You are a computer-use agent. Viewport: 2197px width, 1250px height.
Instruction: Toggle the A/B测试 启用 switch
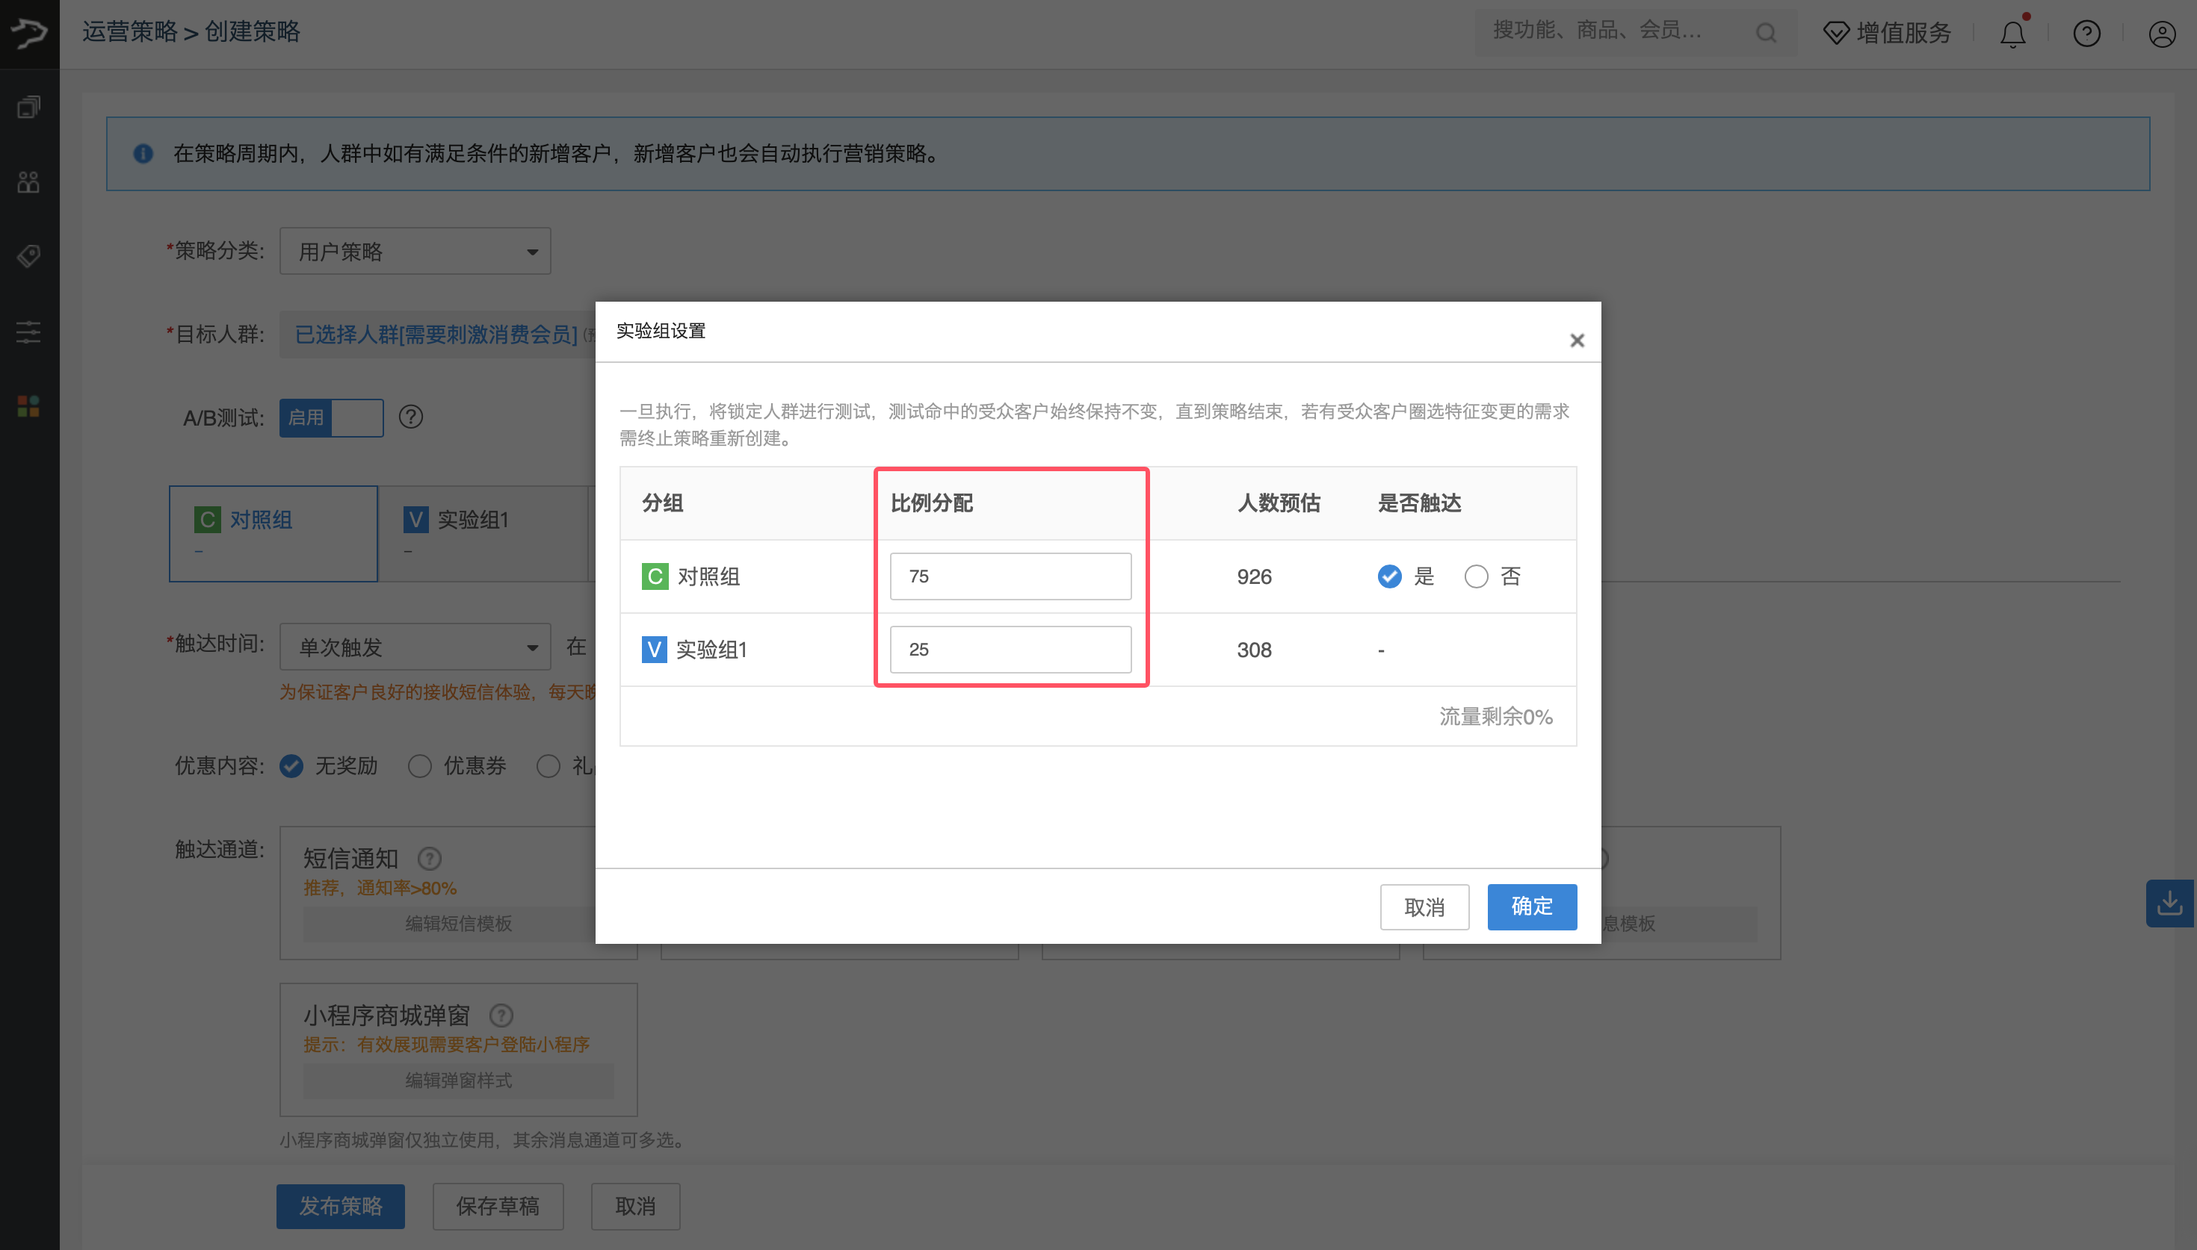pyautogui.click(x=330, y=417)
